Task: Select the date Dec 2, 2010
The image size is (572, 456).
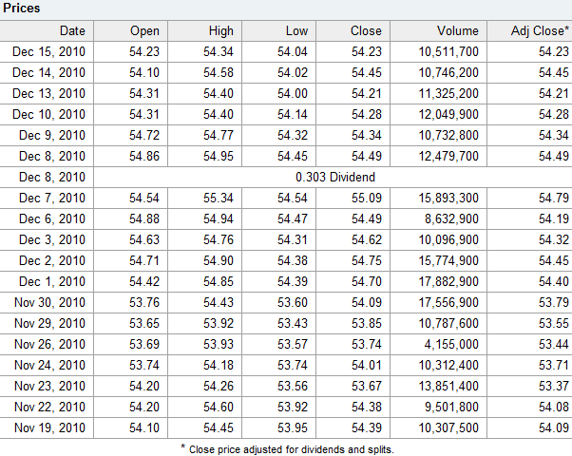Action: click(x=52, y=260)
